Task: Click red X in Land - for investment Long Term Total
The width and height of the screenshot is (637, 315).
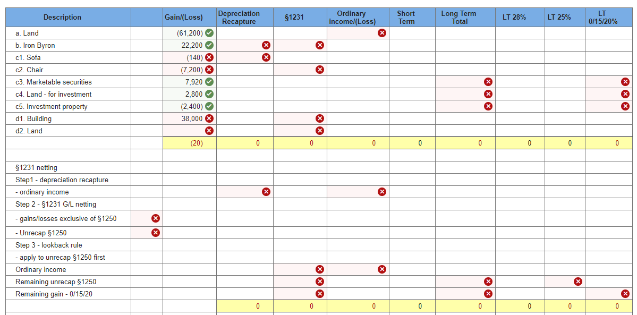Action: point(488,94)
